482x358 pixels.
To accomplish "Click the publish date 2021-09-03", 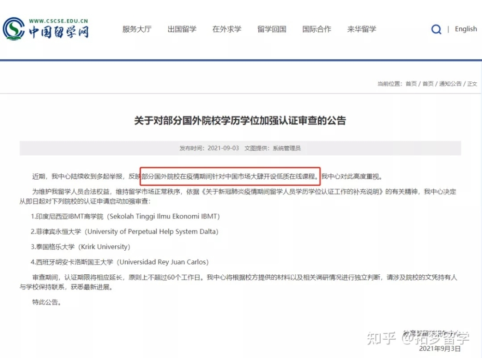I will [x=223, y=148].
